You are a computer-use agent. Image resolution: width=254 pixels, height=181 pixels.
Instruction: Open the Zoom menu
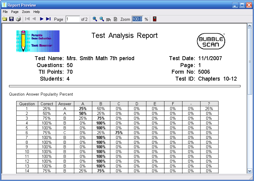pos(26,12)
